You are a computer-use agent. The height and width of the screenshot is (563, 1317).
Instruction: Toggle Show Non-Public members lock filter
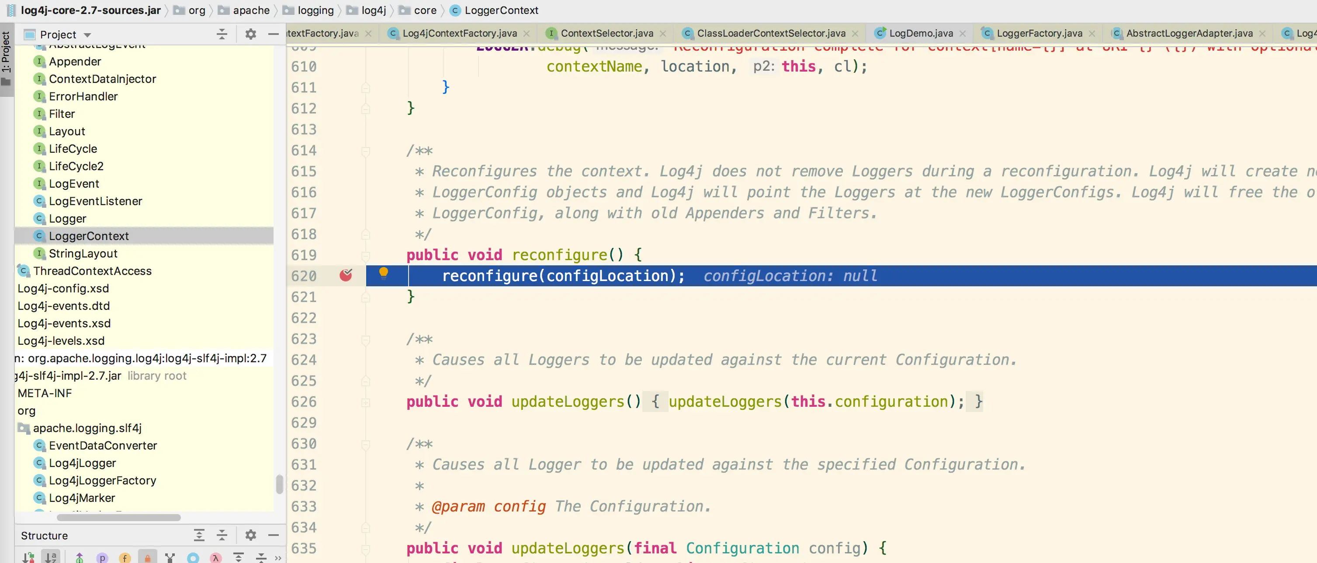point(147,558)
